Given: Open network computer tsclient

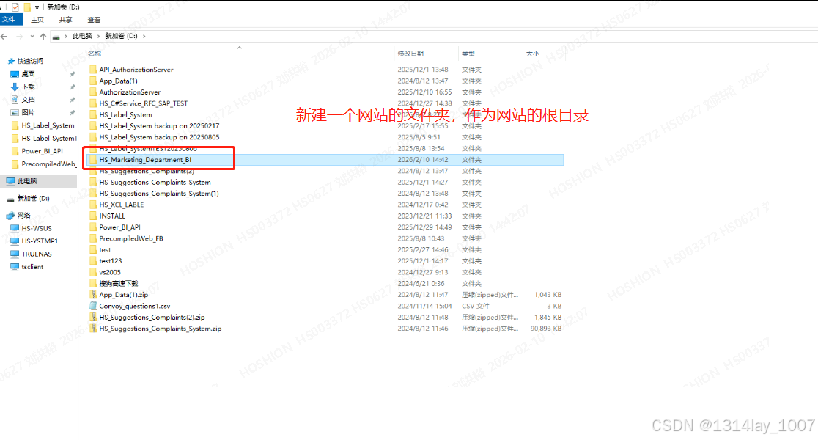Looking at the screenshot, I should [32, 267].
